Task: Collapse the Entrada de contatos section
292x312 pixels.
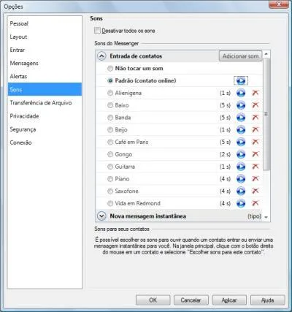Action: tap(101, 56)
